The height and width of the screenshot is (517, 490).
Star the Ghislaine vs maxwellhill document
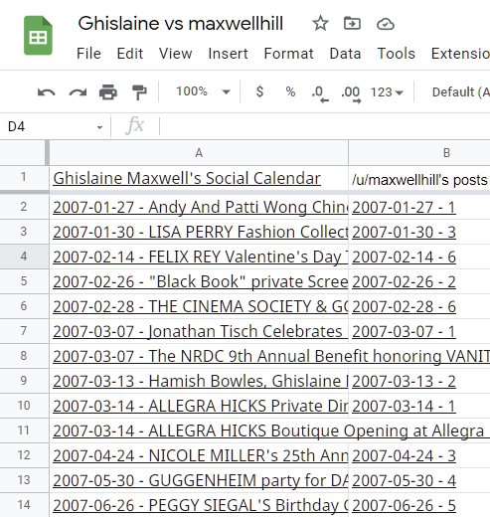(320, 24)
